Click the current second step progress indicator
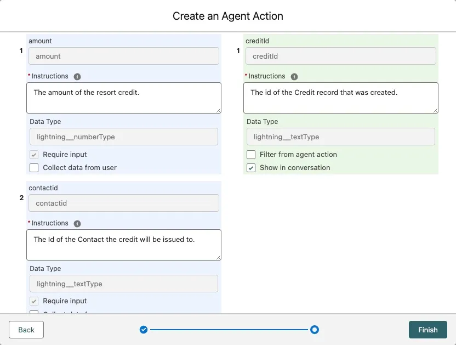456x345 pixels. [x=315, y=330]
